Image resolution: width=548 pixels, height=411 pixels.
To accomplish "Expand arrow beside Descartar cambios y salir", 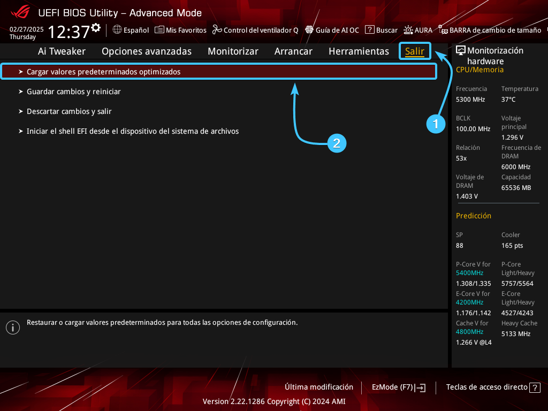I will pos(21,111).
